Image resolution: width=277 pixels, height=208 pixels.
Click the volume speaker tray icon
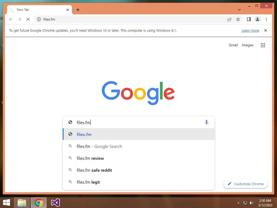[x=252, y=203]
